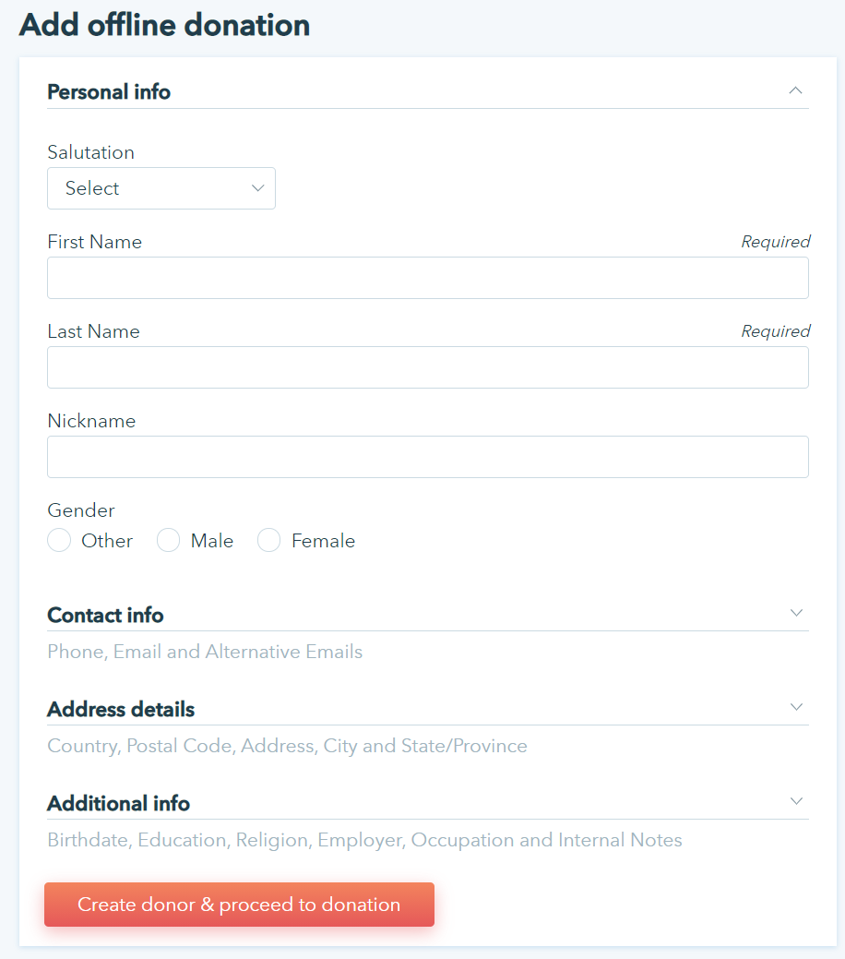Click the Birthdate, Education, Religion description text

click(x=364, y=841)
